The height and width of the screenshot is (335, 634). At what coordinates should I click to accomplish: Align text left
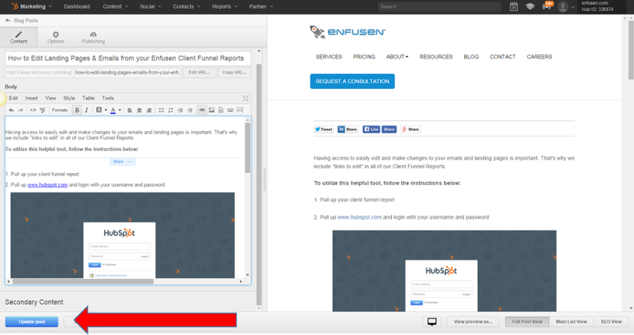coord(130,110)
